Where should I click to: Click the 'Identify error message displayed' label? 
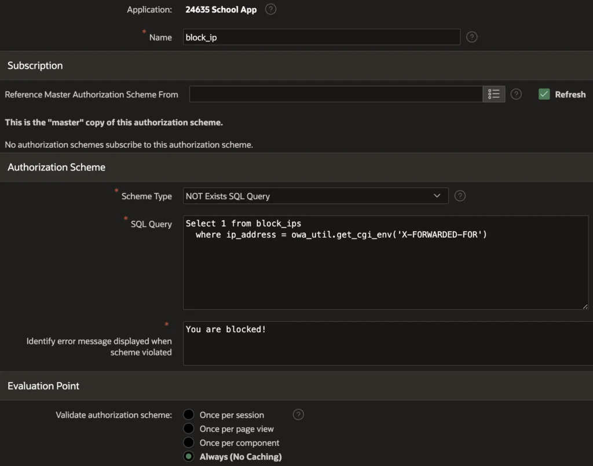pyautogui.click(x=99, y=347)
